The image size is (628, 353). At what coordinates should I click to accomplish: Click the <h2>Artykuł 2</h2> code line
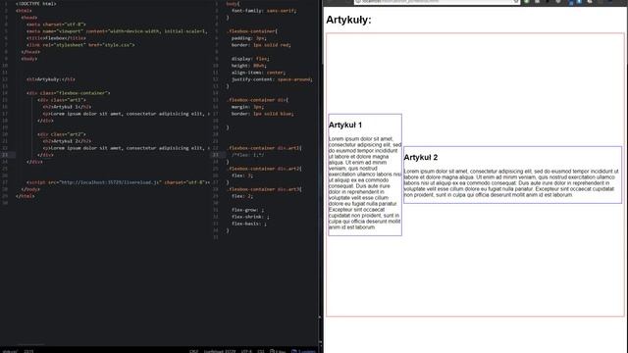tap(67, 141)
